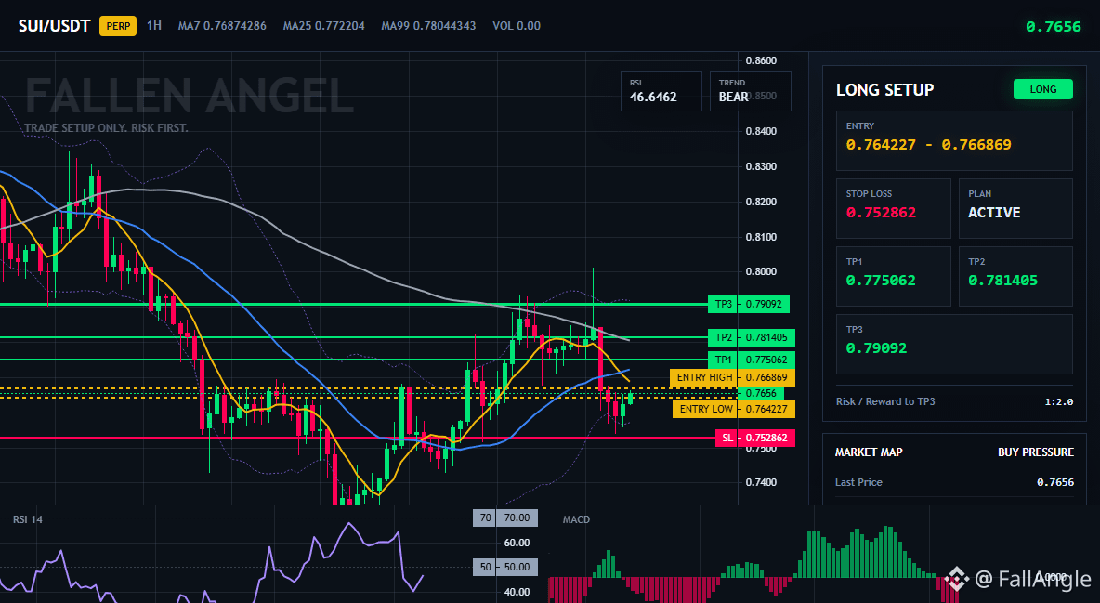Click the BUY PRESSURE label
1100x603 pixels.
tap(1036, 452)
